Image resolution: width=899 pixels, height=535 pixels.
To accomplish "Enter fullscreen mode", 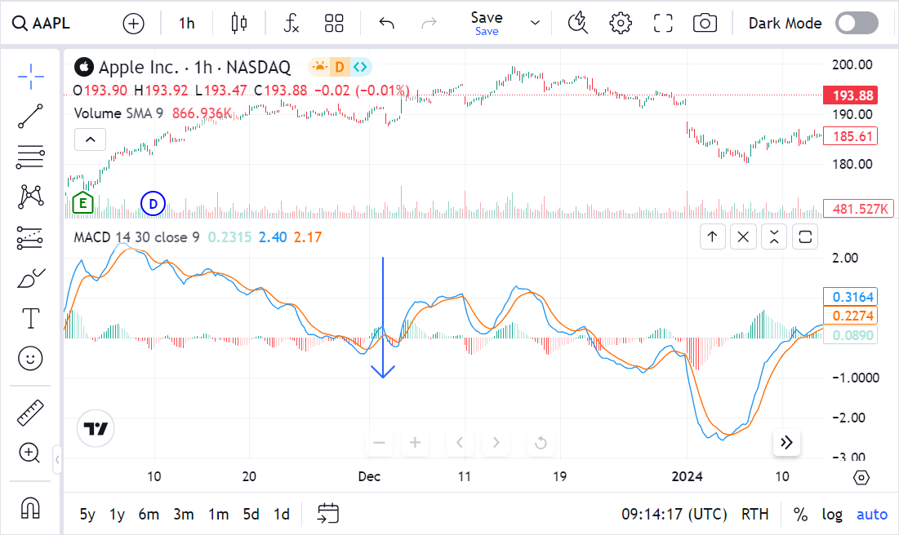I will tap(663, 23).
